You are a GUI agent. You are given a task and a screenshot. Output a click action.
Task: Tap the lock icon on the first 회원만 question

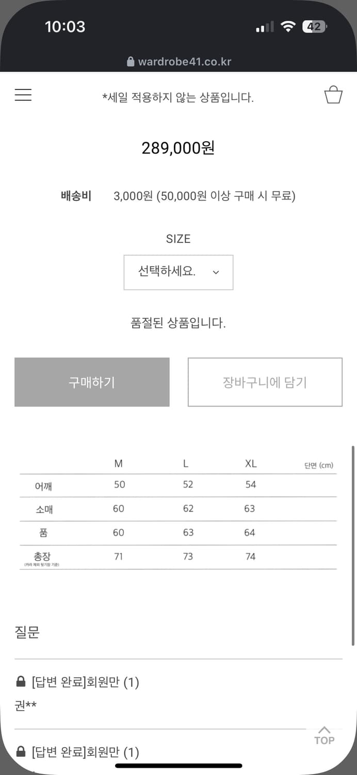[21, 681]
